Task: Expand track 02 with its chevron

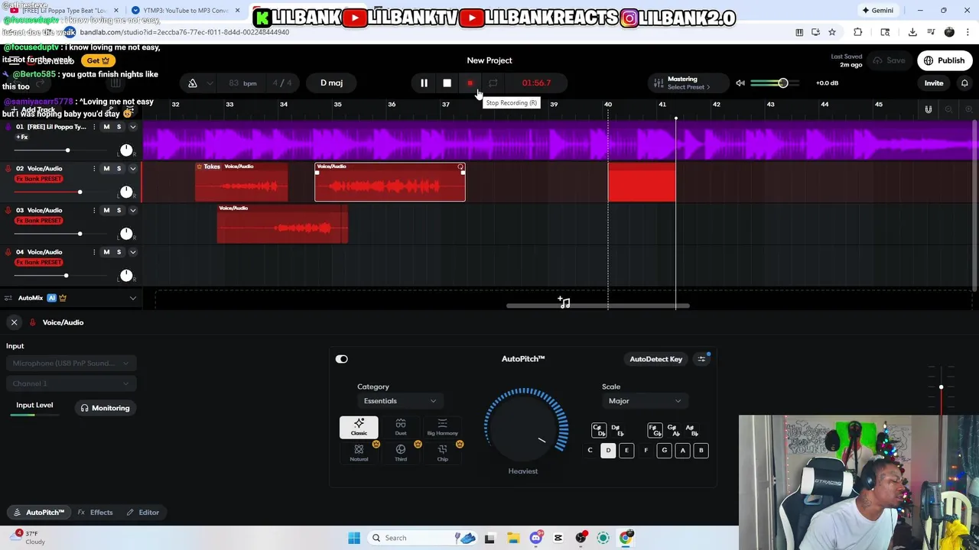Action: click(132, 169)
